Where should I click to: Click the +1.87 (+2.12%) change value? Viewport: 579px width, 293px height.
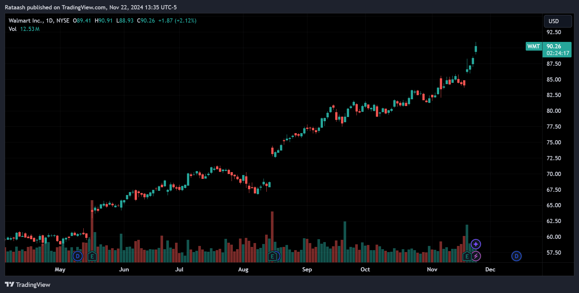point(177,21)
